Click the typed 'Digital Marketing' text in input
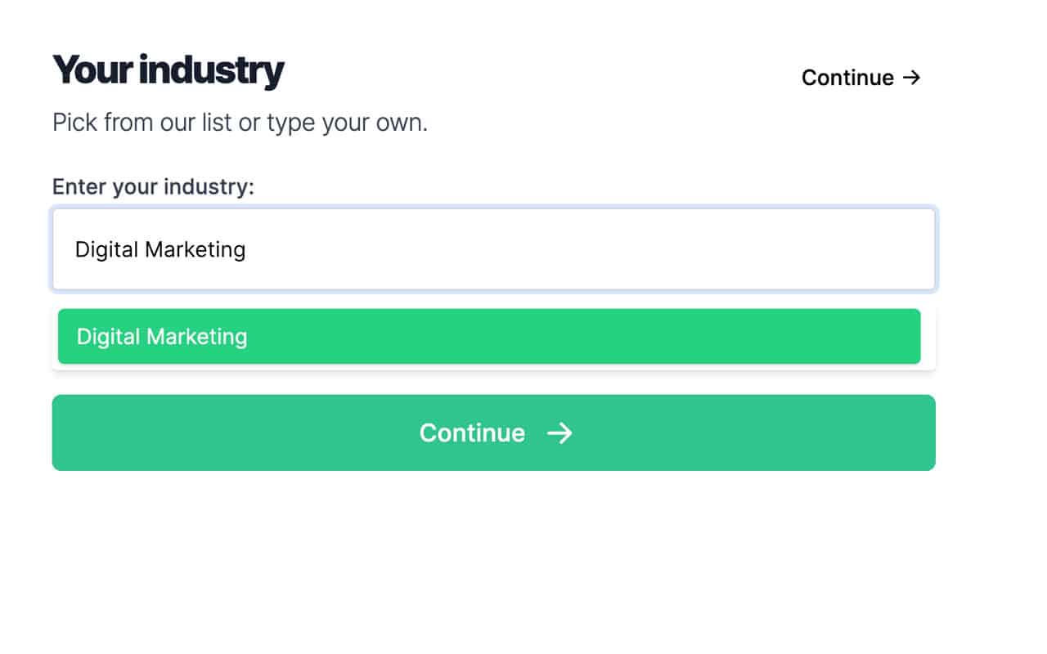Viewport: 1047px width, 654px height. coord(160,249)
